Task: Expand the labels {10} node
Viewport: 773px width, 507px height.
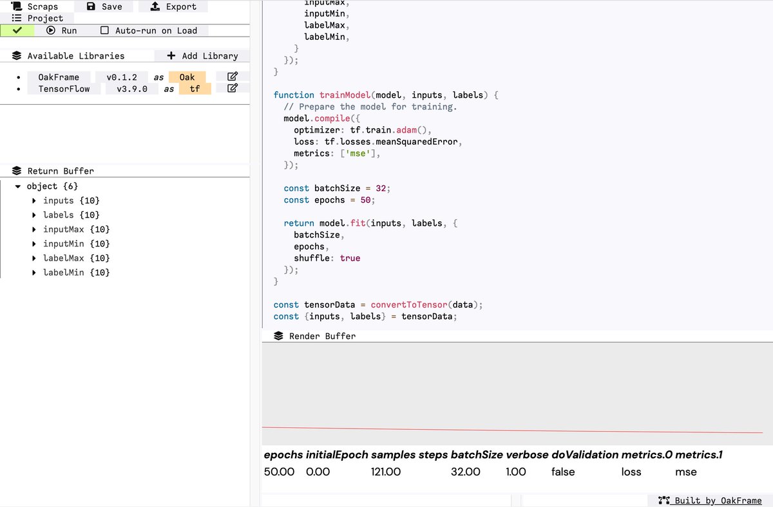Action: 34,215
